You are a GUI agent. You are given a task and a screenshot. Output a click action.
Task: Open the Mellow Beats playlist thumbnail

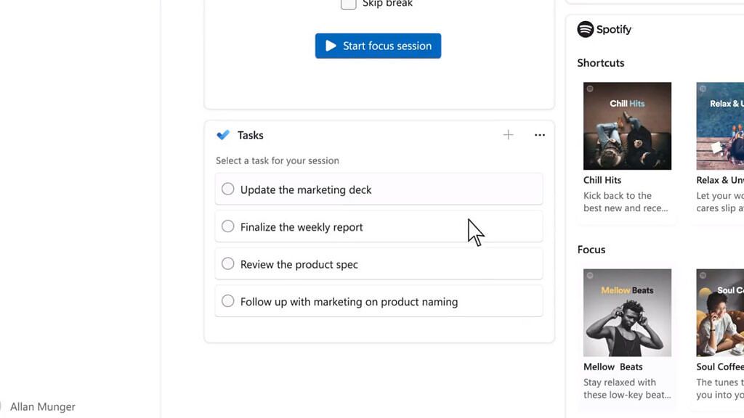point(627,312)
